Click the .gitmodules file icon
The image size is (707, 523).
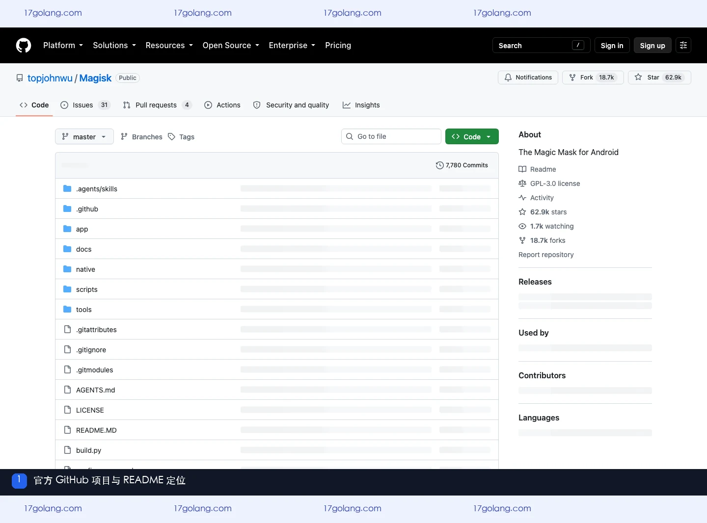(67, 369)
